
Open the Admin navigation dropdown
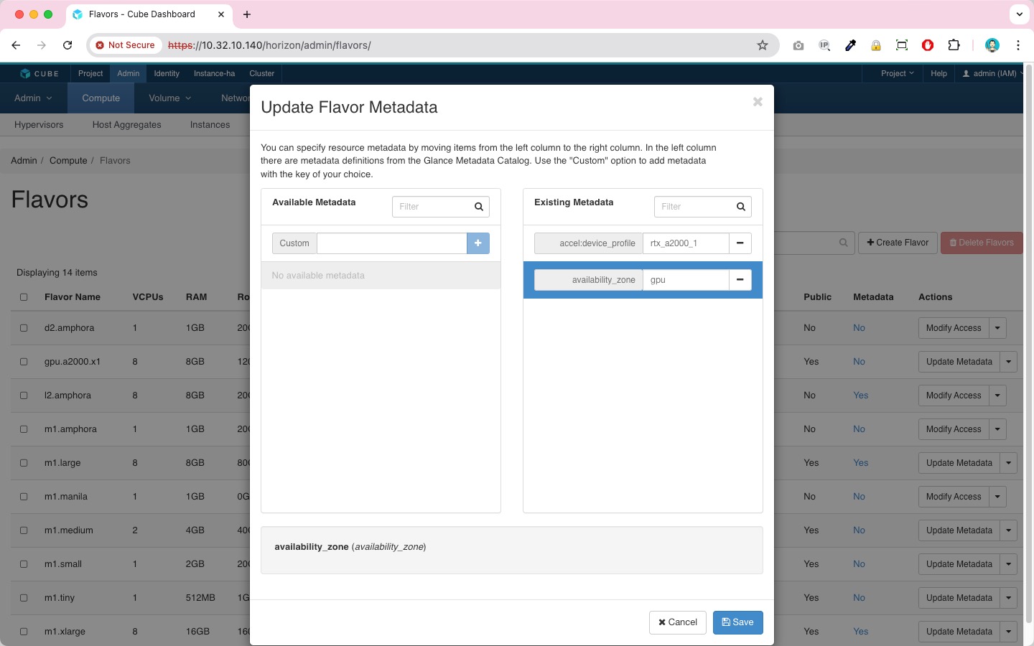pyautogui.click(x=33, y=98)
